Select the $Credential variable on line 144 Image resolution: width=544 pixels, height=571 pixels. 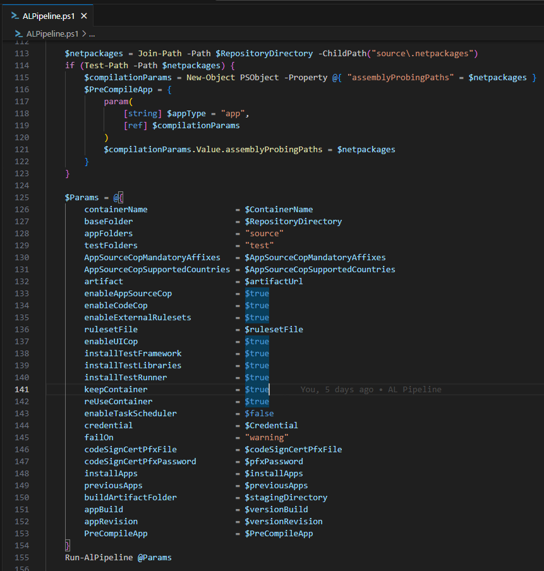(271, 425)
